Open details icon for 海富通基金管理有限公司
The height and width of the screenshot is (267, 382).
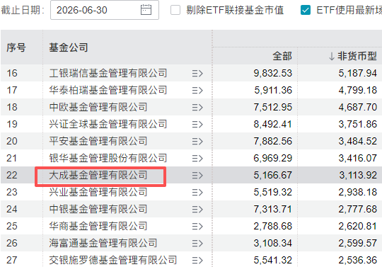(197, 243)
